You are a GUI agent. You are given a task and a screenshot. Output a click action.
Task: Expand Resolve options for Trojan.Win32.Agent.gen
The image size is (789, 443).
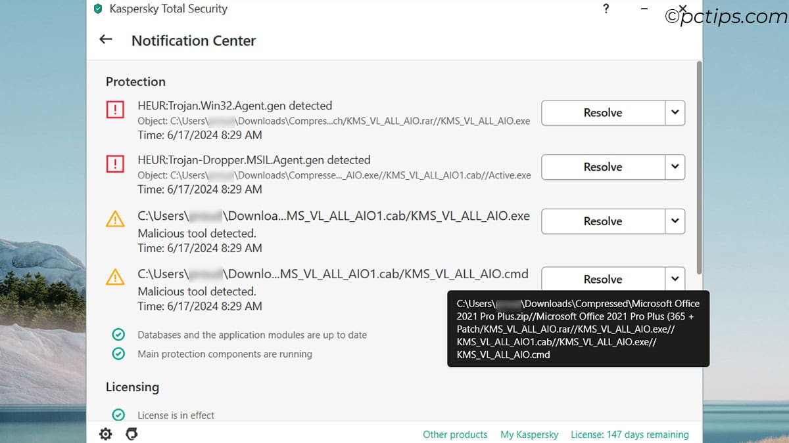675,112
